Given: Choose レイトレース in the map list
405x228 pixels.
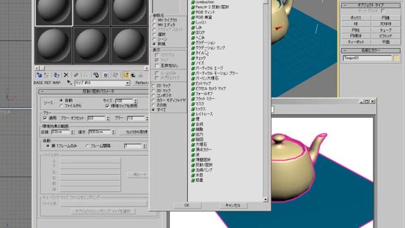Looking at the screenshot, I should click(202, 114).
